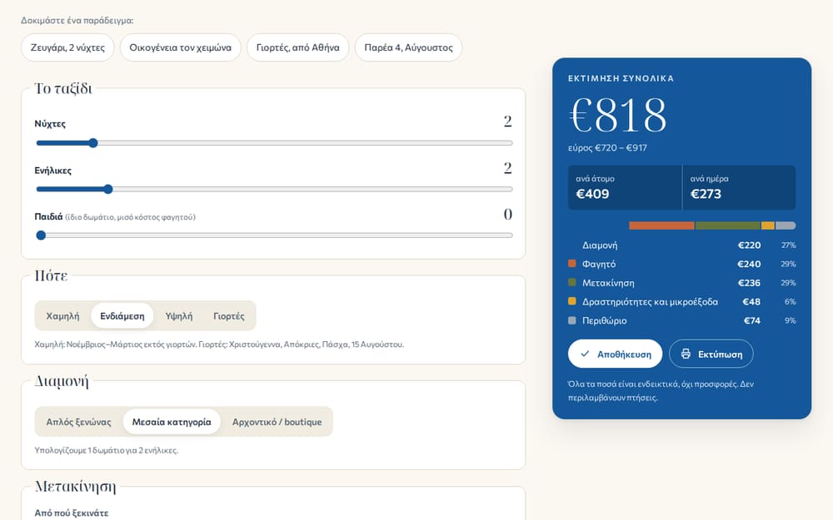Viewport: 833px width, 520px height.
Task: Click the Φαγητό amount €240
Action: click(749, 264)
